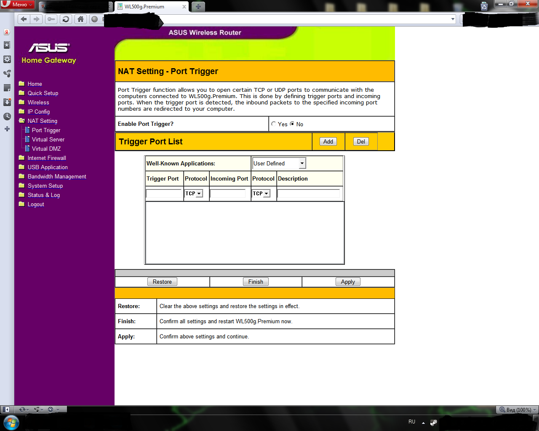Open Bandwidth Management menu

[57, 176]
